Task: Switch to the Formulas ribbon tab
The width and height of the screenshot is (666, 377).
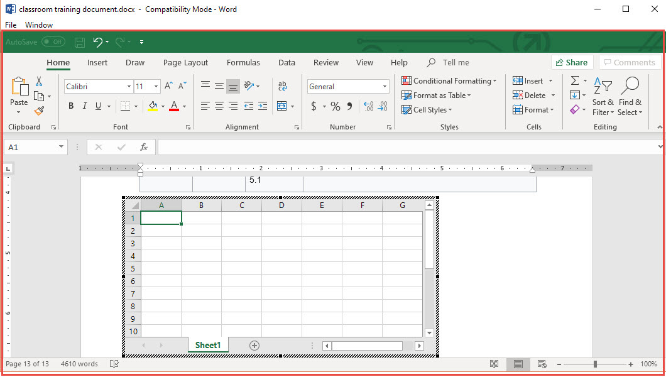Action: (243, 63)
